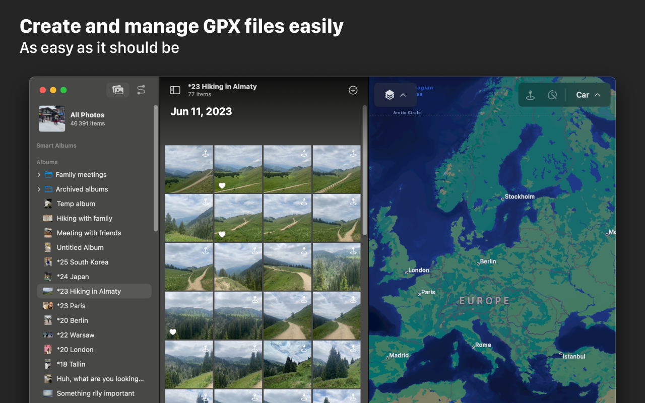Click the Istanbul label on map

(x=574, y=357)
